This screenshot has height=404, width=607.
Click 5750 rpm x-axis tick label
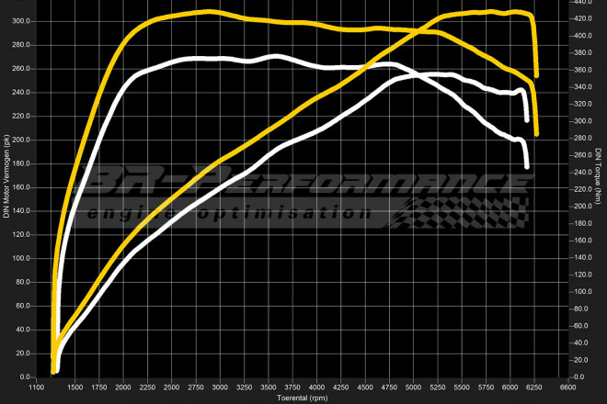(487, 387)
